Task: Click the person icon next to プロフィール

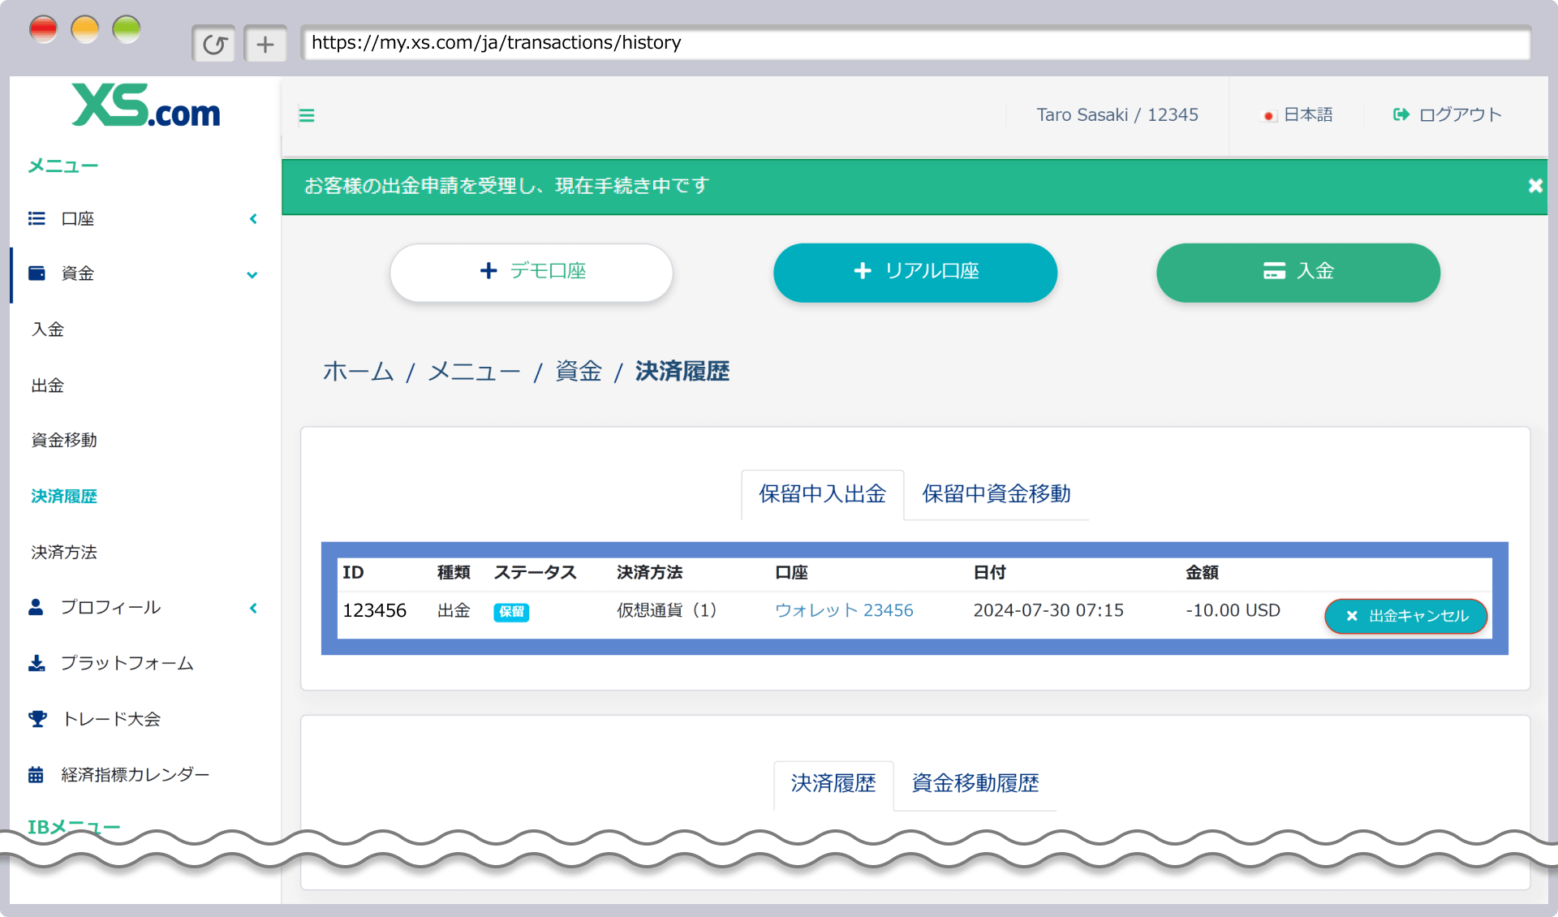Action: [36, 607]
